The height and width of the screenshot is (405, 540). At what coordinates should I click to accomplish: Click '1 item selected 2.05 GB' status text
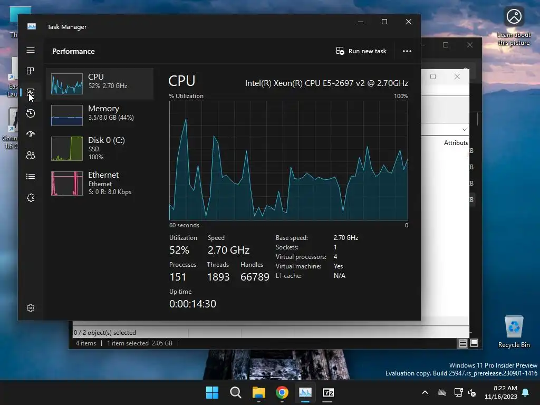pos(139,343)
